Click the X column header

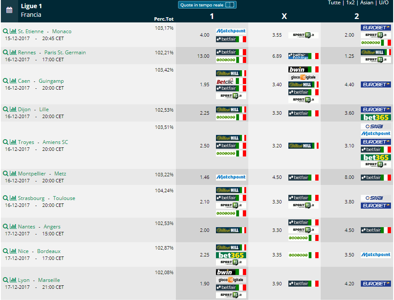tap(284, 16)
